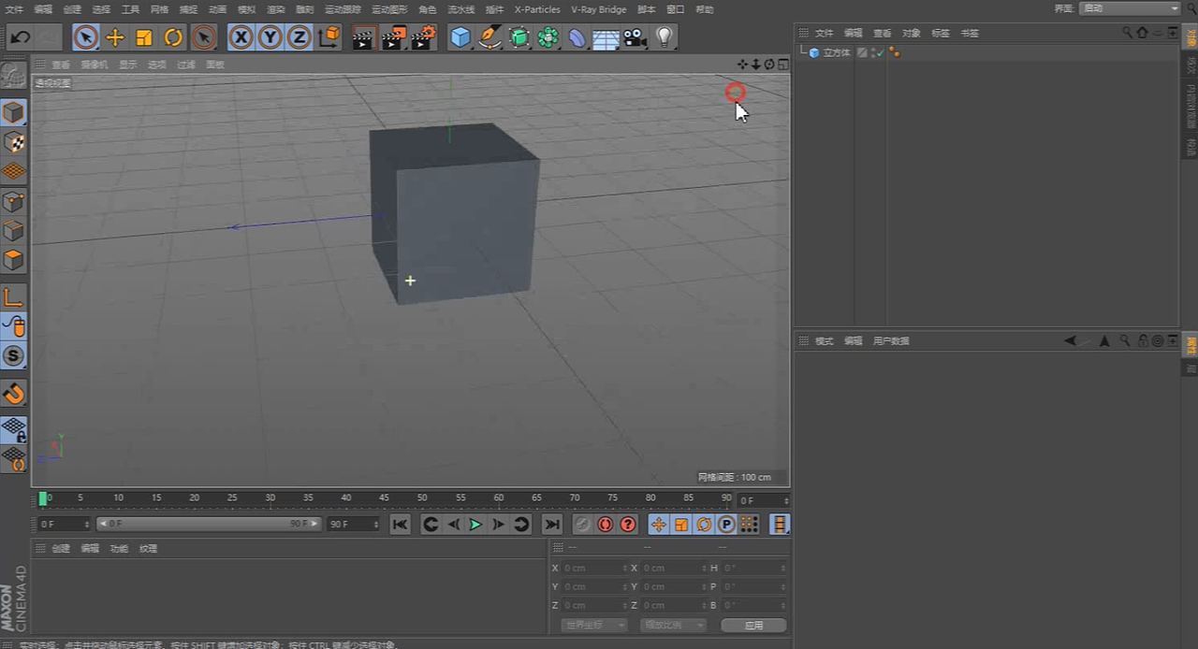
Task: Go to start of animation
Action: tap(400, 525)
